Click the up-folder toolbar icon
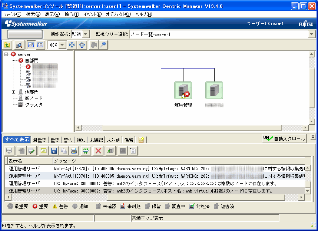318x231 pixels. [7, 45]
